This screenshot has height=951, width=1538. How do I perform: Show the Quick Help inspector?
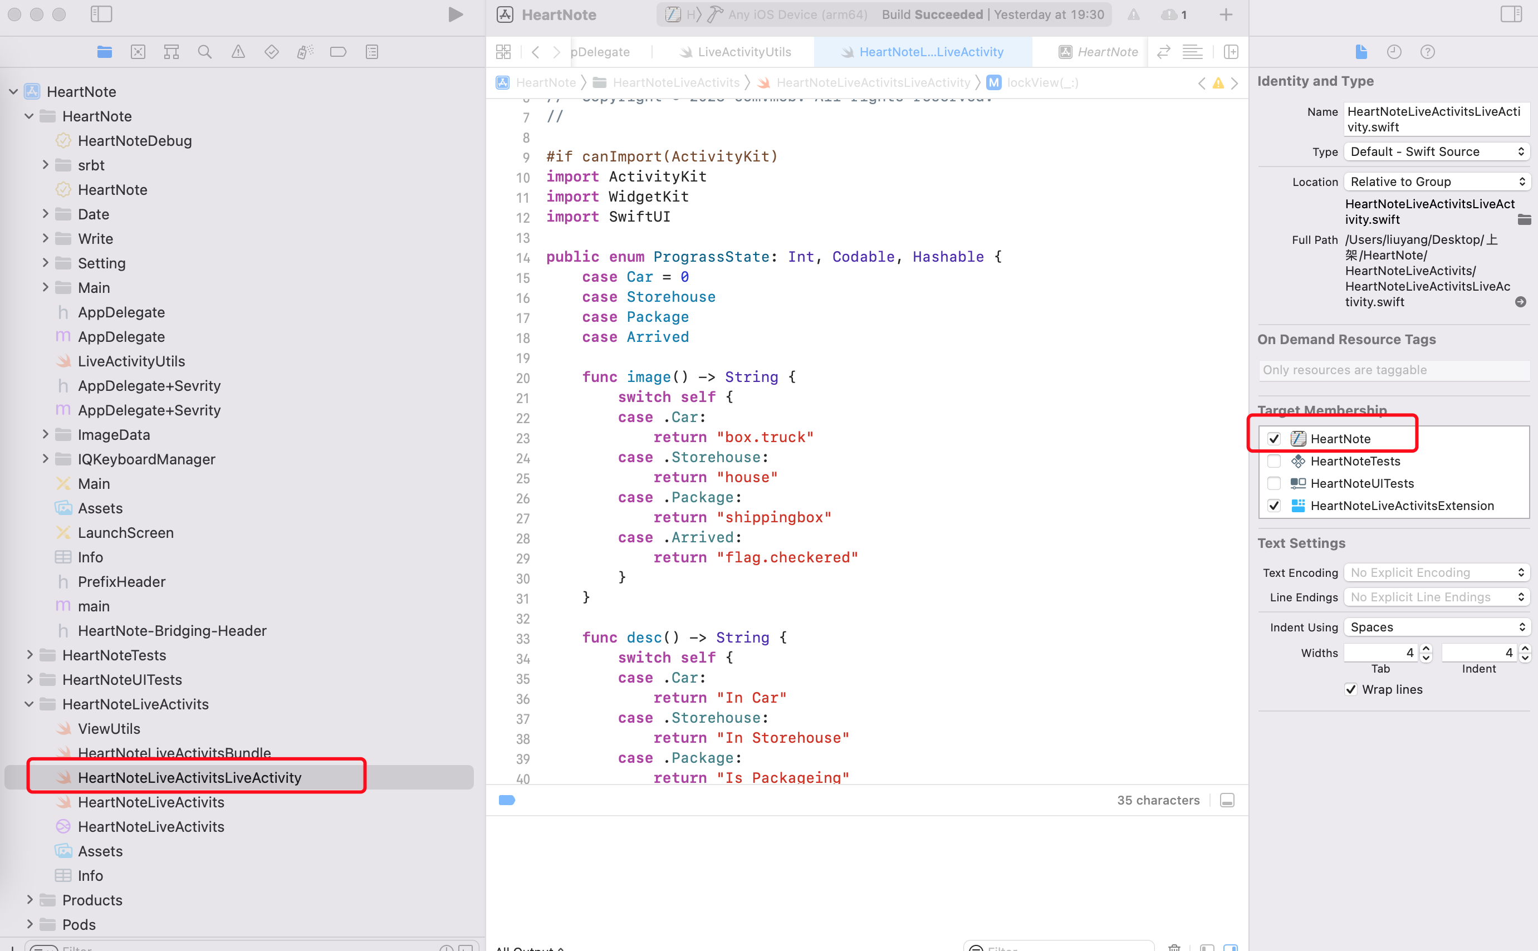point(1427,52)
